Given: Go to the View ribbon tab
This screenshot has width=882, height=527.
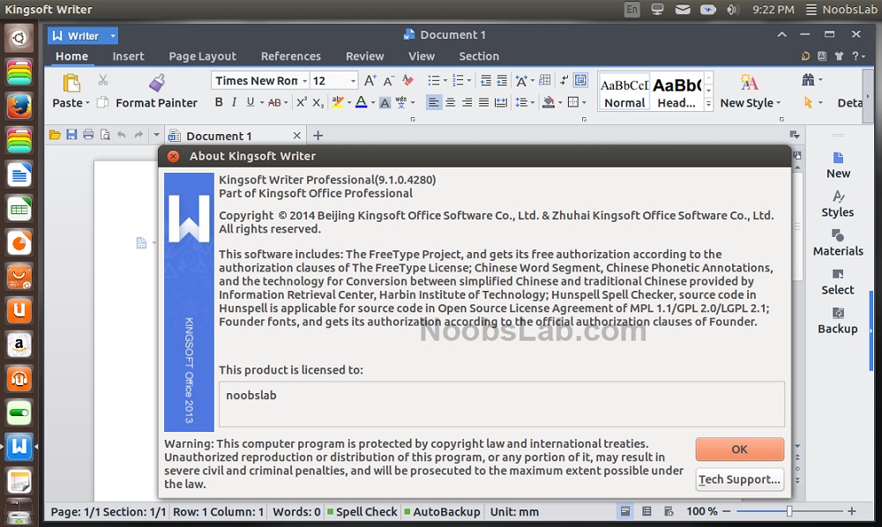Looking at the screenshot, I should click(x=422, y=56).
